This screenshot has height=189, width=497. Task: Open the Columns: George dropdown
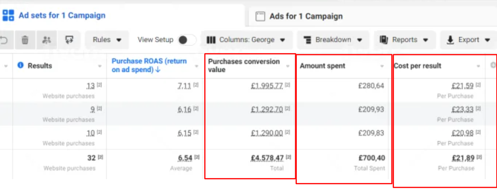pyautogui.click(x=246, y=40)
